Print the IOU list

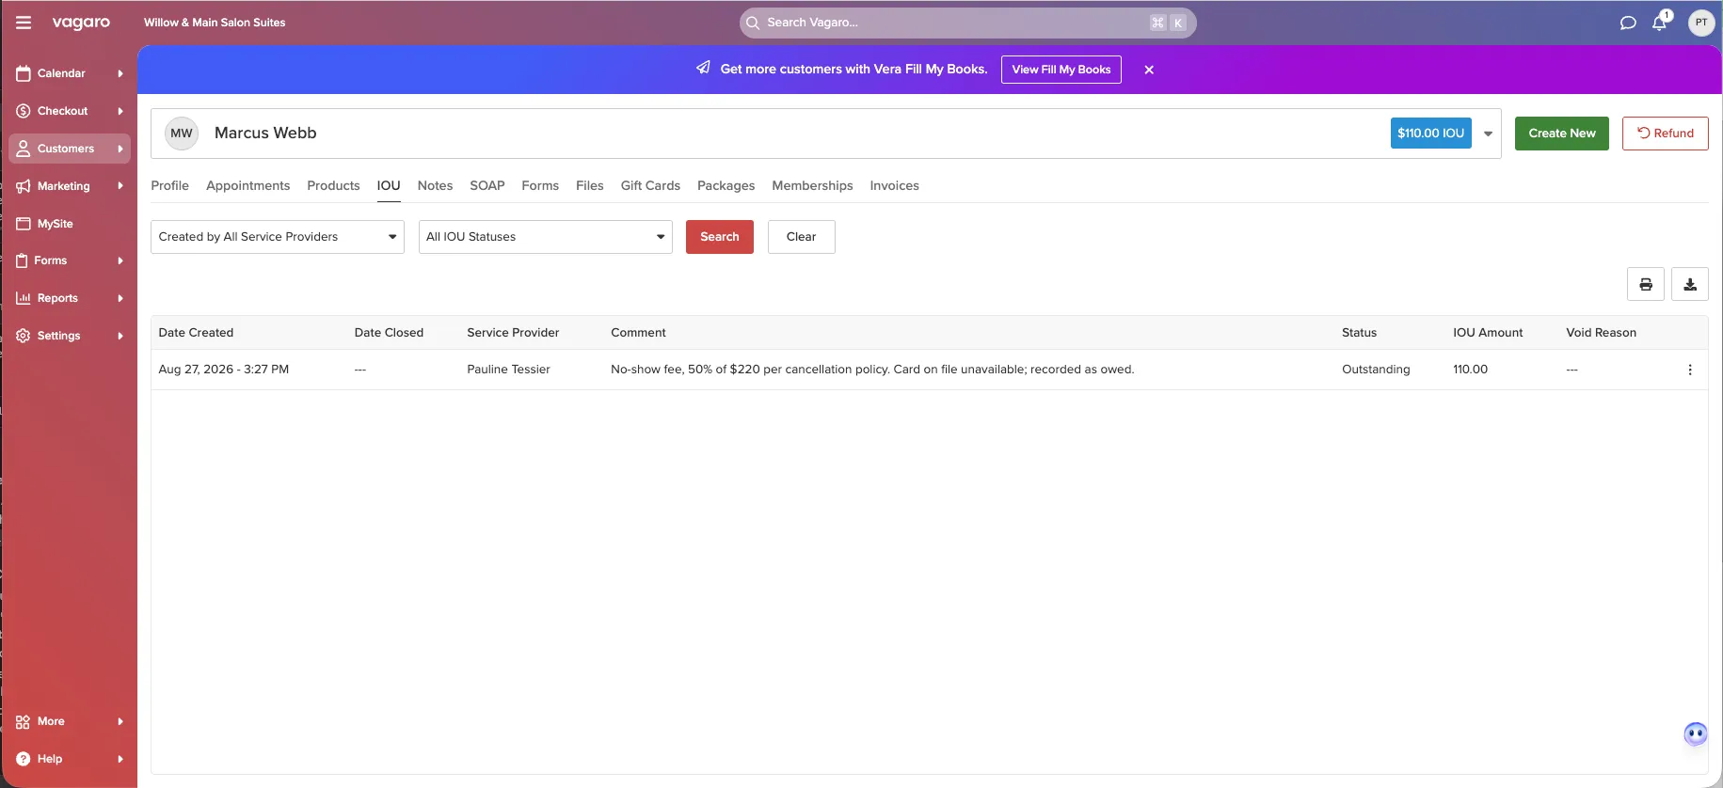pyautogui.click(x=1646, y=284)
